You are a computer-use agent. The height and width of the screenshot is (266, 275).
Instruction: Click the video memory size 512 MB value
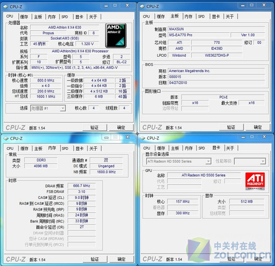pyautogui.click(x=246, y=202)
